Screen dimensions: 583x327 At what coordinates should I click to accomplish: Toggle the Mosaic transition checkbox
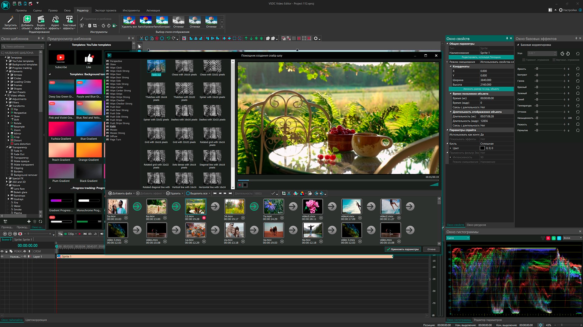[108, 130]
